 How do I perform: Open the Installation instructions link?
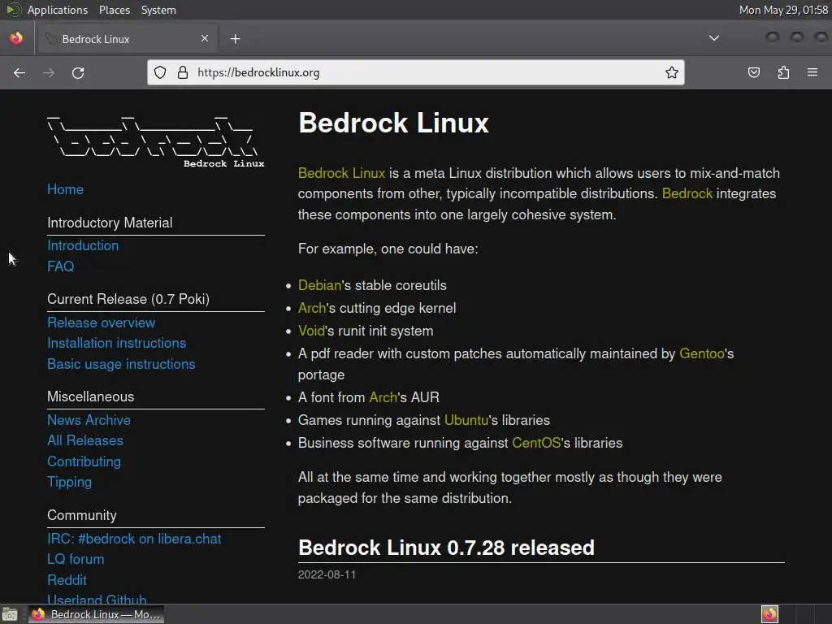pos(116,343)
